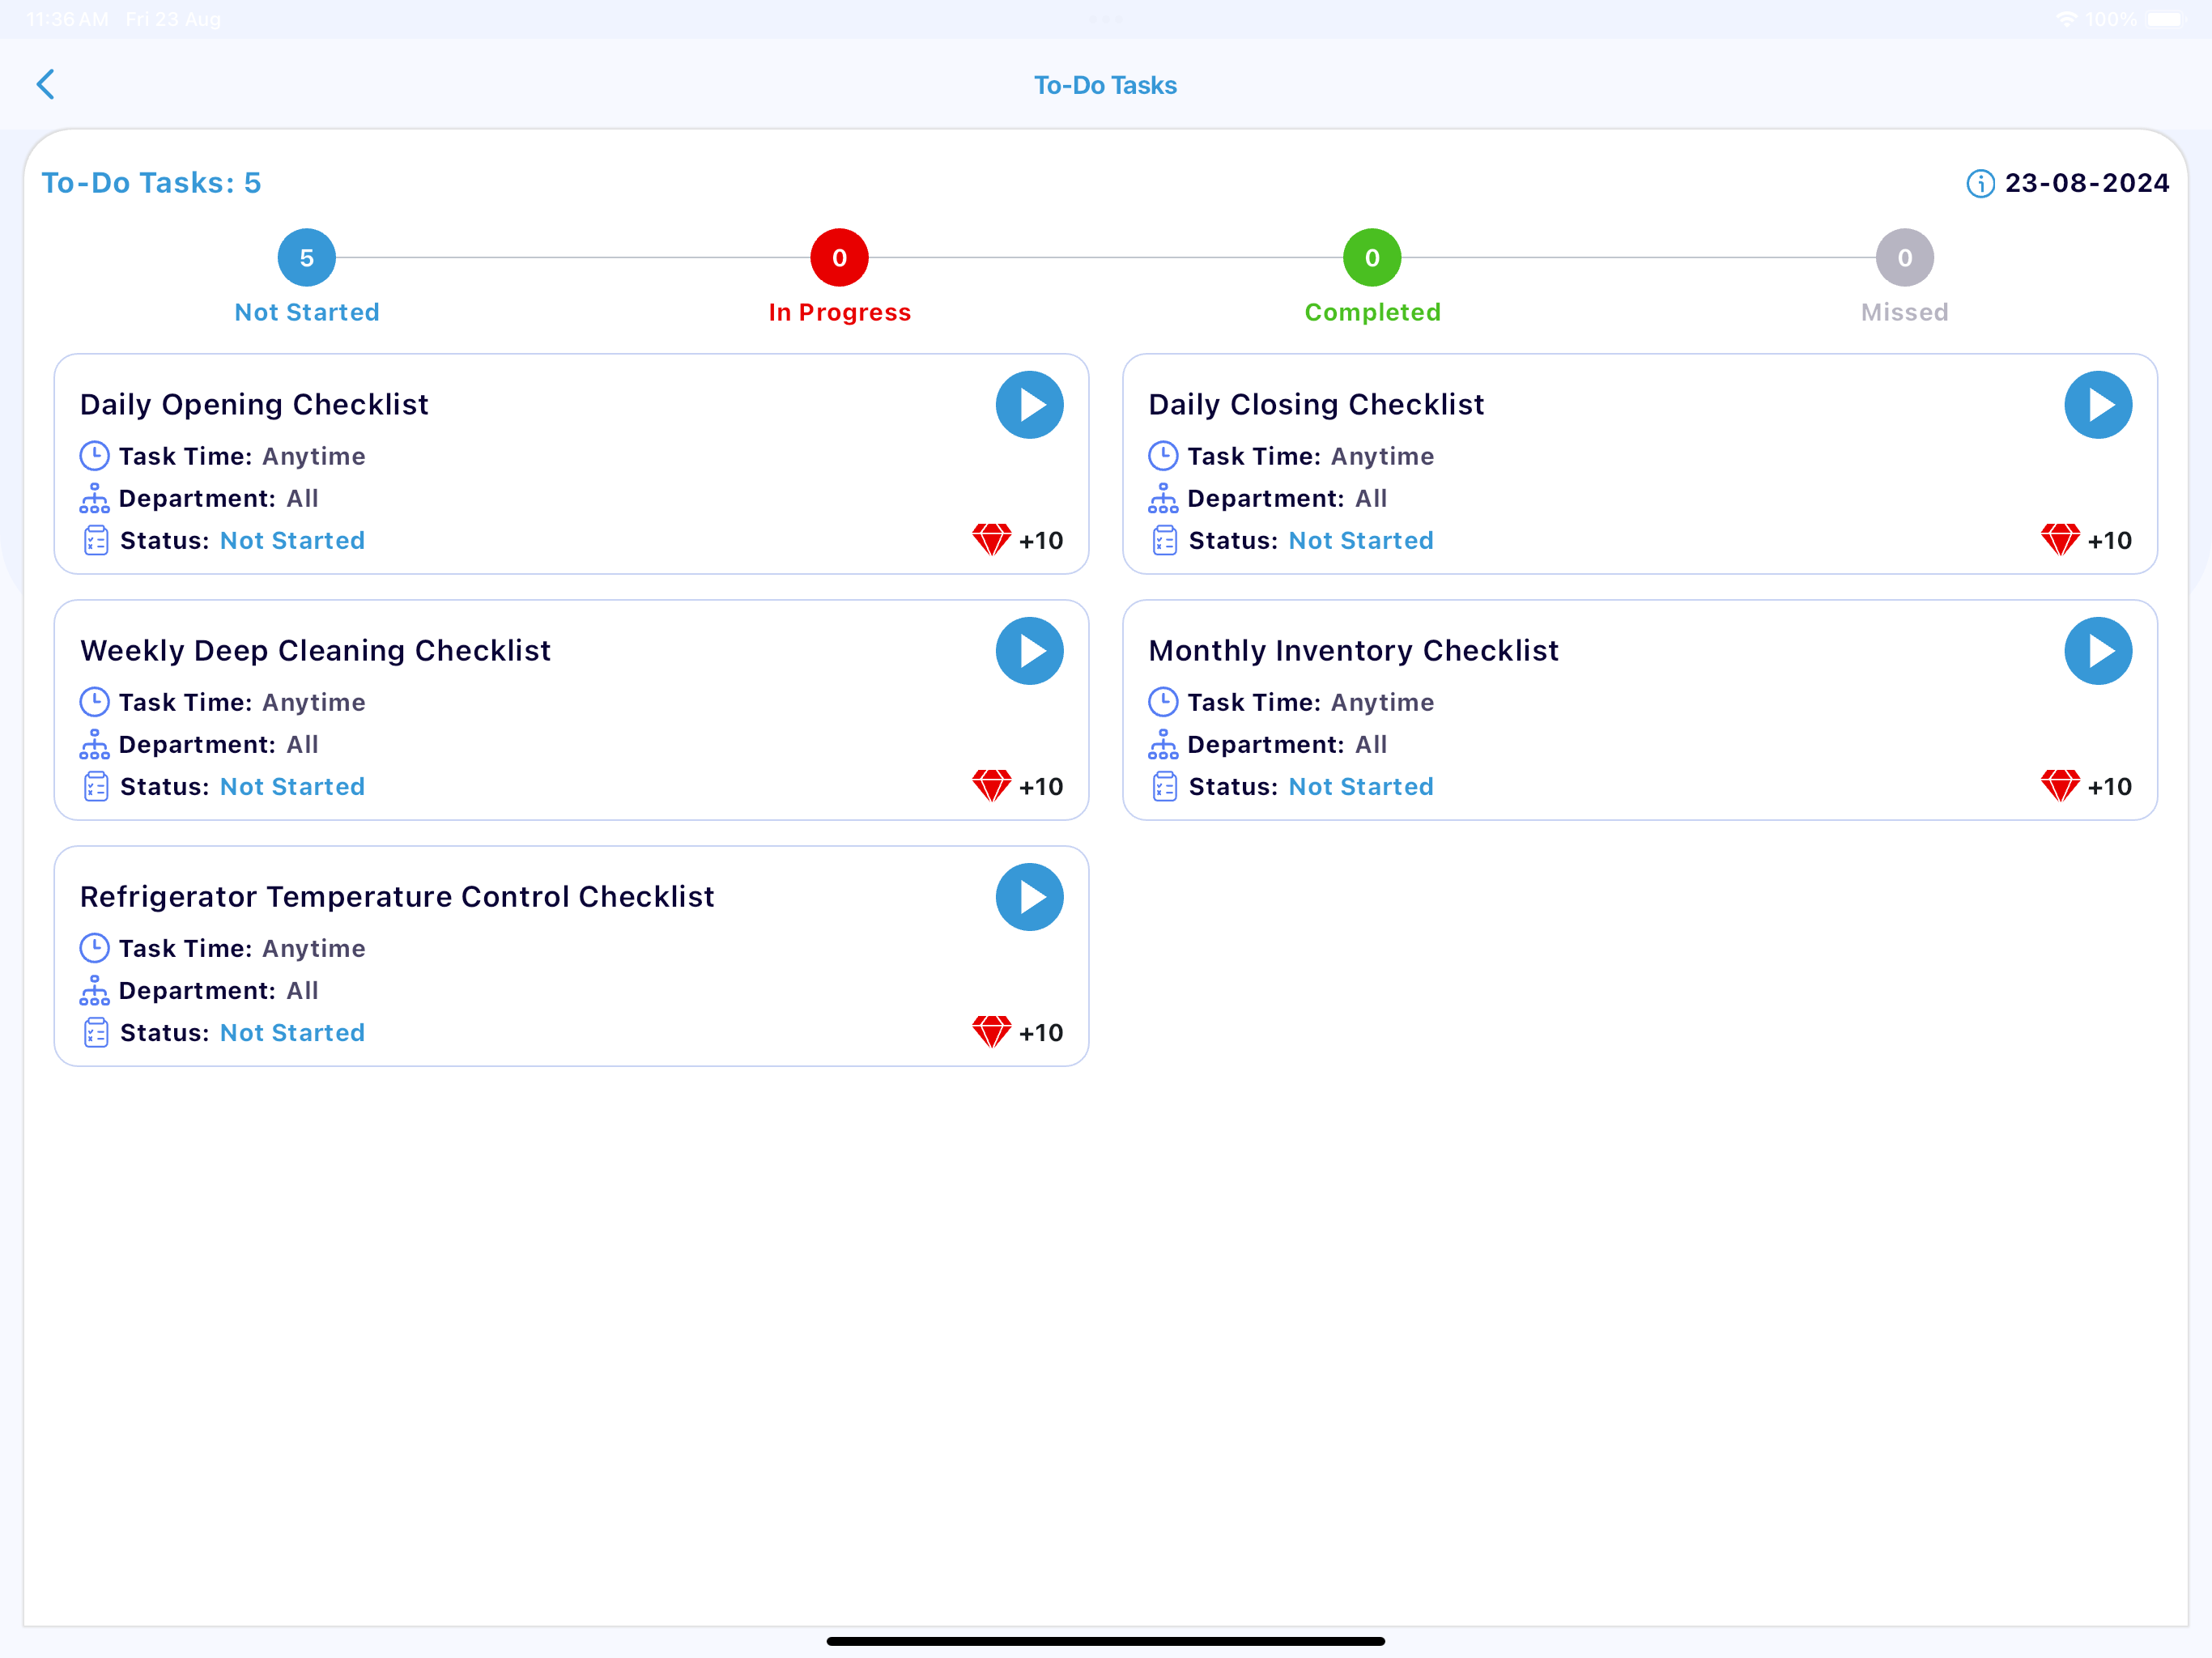Screen dimensions: 2212x1658
Task: Select the In Progress status circle
Action: point(839,258)
